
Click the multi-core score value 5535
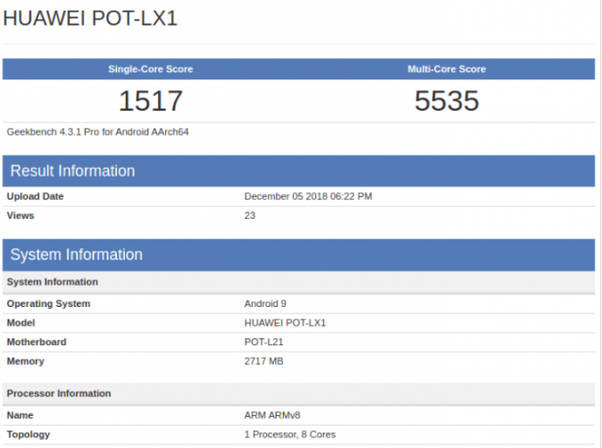[x=447, y=101]
